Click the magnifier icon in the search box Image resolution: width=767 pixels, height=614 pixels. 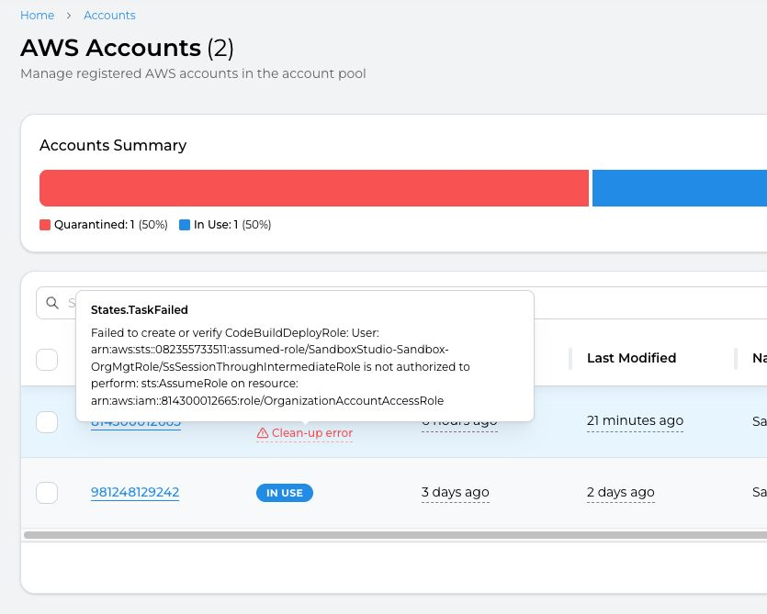52,303
